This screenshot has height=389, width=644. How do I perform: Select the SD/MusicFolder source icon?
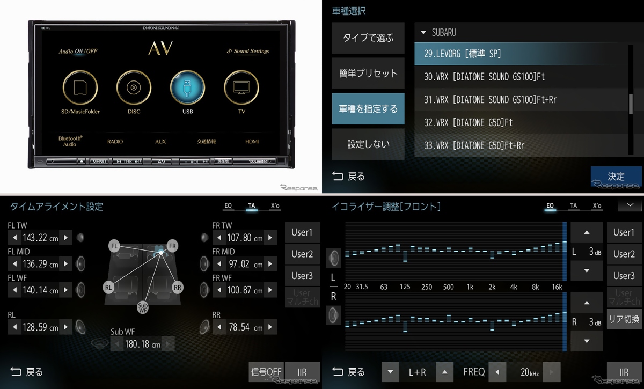click(x=80, y=87)
